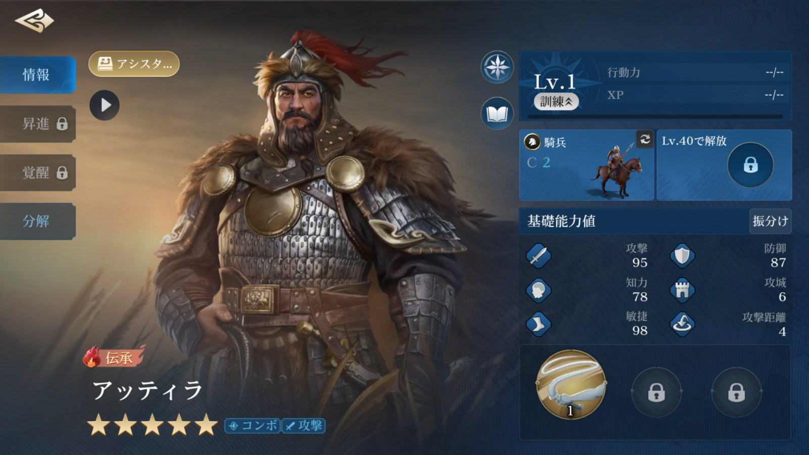The image size is (809, 455).
Task: Play the hero animation video
Action: [105, 105]
